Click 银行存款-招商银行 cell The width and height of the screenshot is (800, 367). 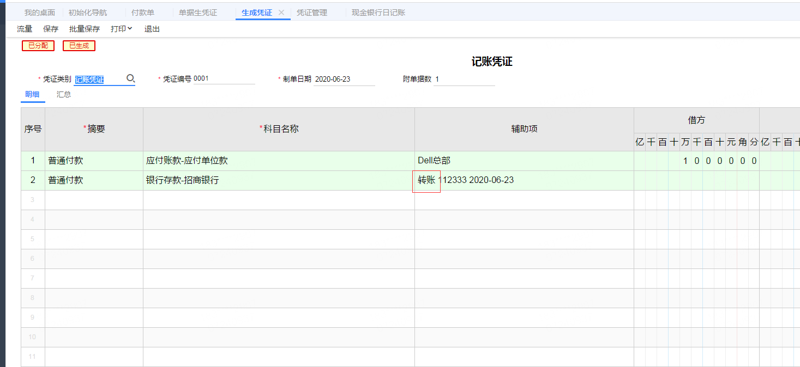(279, 180)
